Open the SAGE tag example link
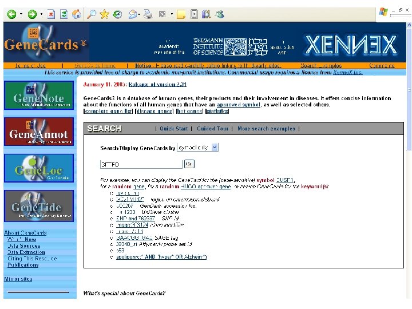 (134, 238)
